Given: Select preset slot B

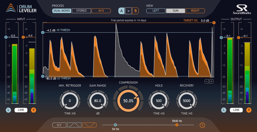Looking at the screenshot, I should (135, 11).
